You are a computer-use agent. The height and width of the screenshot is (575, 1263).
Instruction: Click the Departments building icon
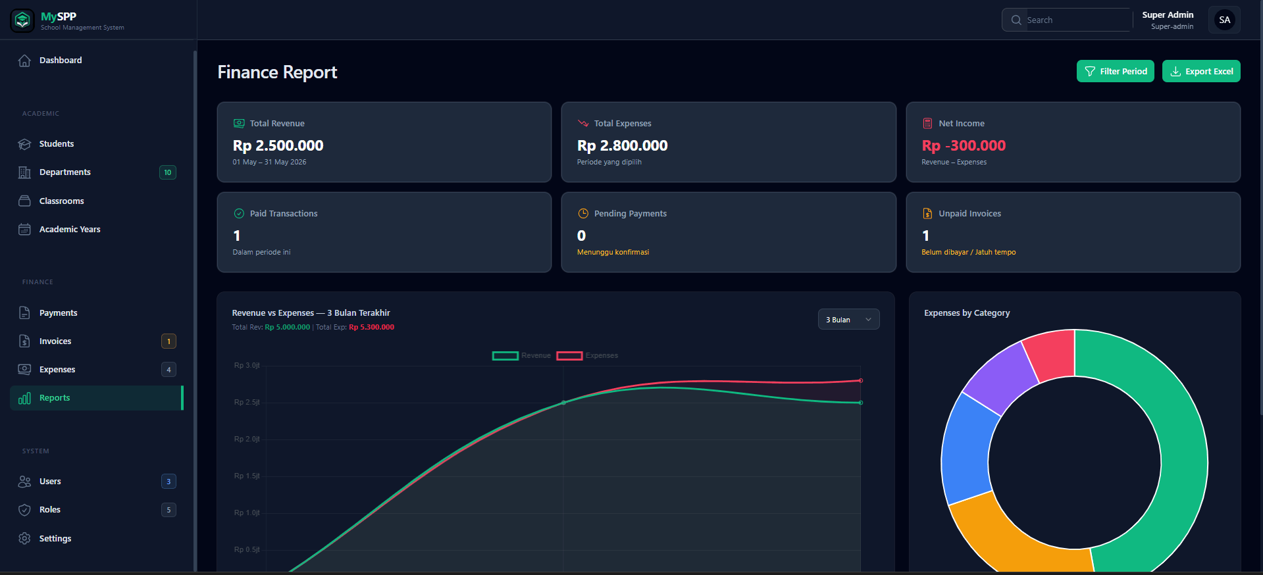click(24, 172)
